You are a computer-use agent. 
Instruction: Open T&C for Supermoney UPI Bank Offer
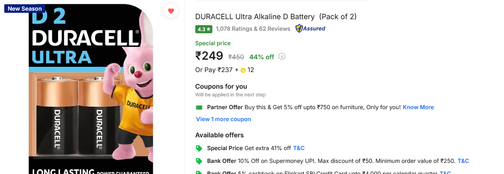coord(463,161)
